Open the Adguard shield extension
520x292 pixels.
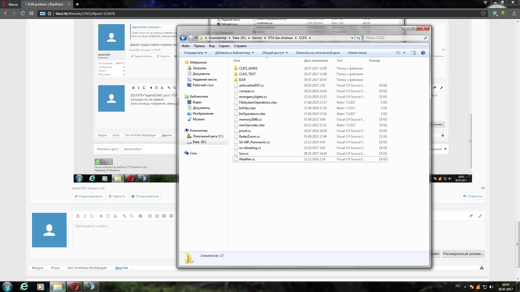pos(495,14)
